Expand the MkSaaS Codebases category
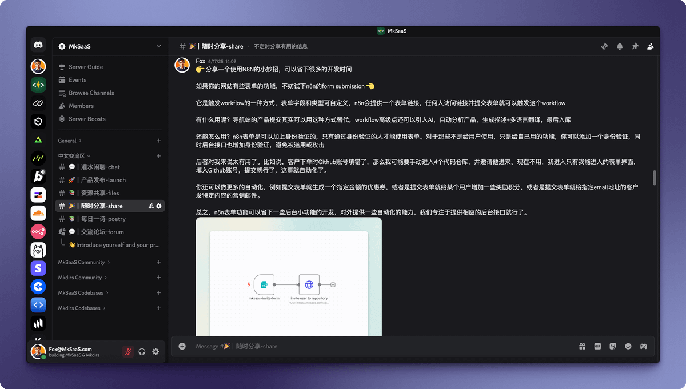 coord(83,293)
